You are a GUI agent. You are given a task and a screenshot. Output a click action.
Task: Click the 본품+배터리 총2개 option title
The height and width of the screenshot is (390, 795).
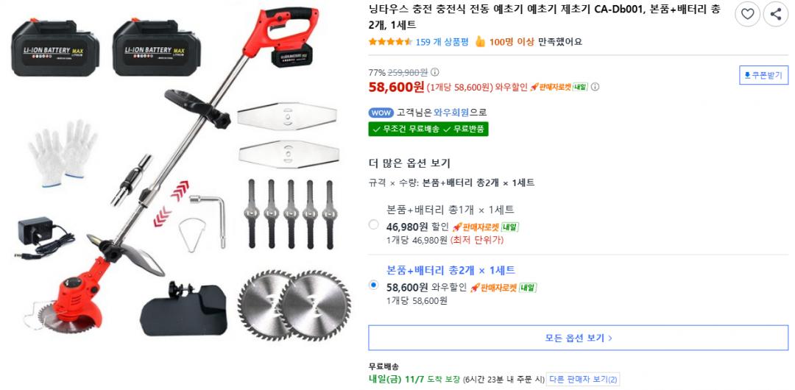pos(451,270)
